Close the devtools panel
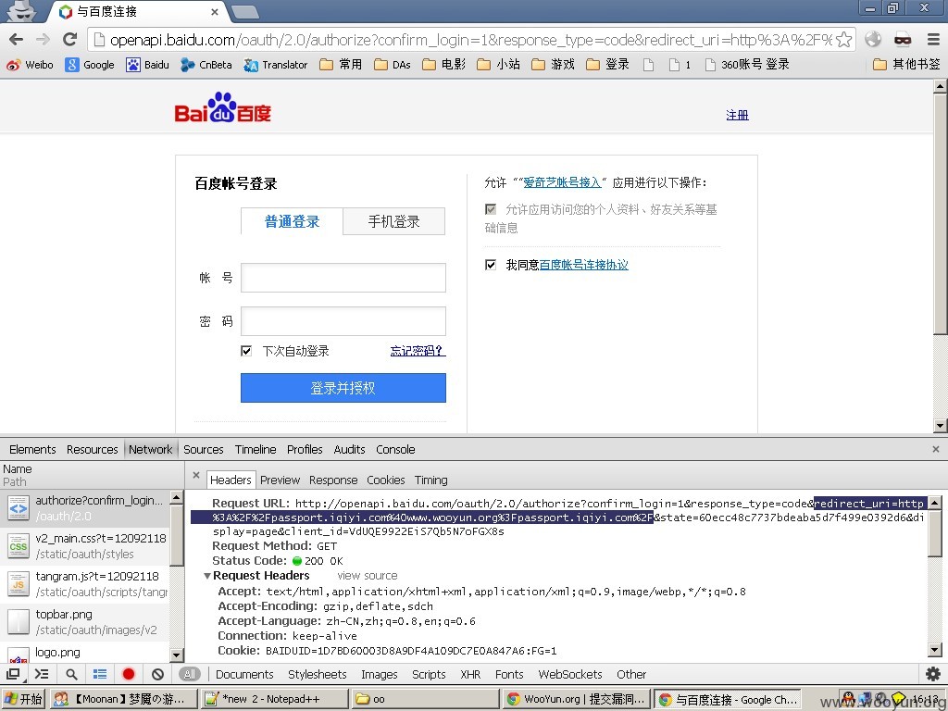Image resolution: width=948 pixels, height=711 pixels. coord(935,449)
